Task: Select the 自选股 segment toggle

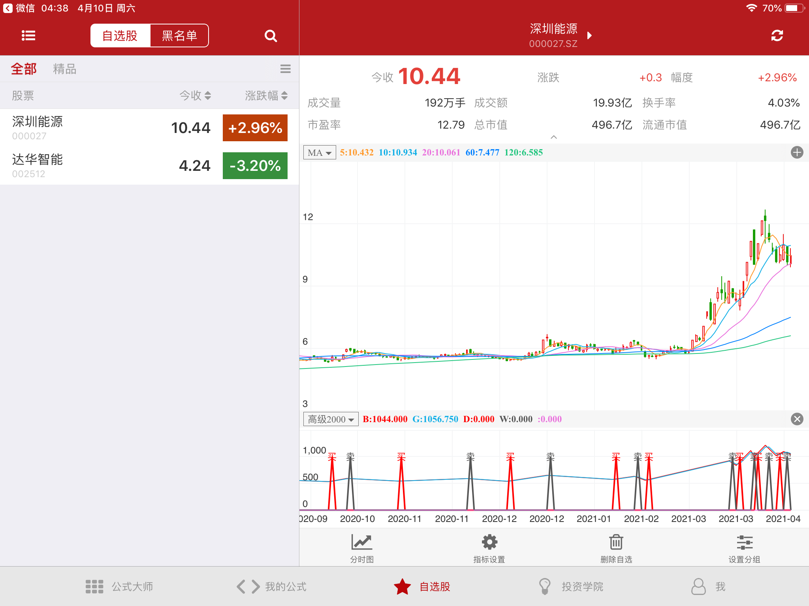Action: point(120,36)
